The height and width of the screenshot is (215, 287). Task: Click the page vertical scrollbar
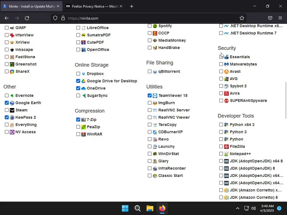pos(286,100)
